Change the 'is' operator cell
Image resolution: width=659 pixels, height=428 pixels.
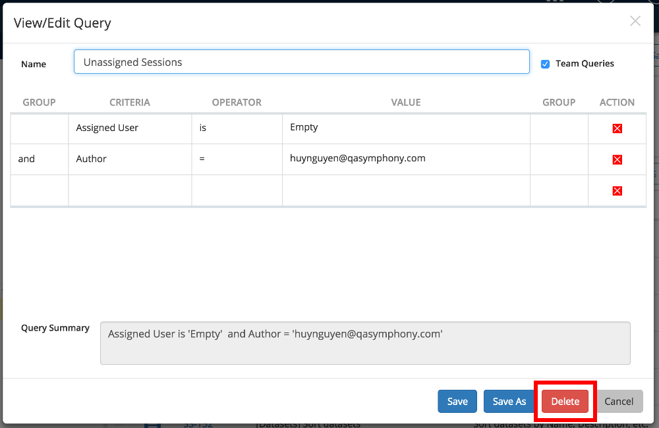click(x=237, y=128)
